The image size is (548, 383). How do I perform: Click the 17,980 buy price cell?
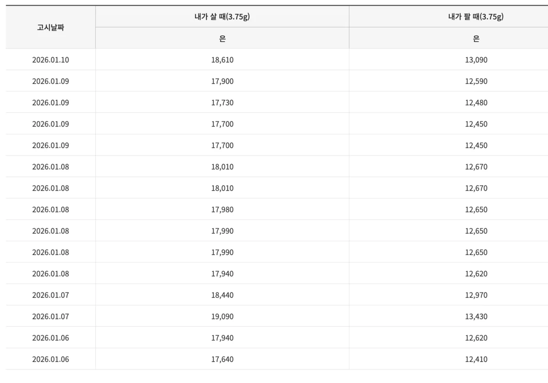pyautogui.click(x=222, y=210)
